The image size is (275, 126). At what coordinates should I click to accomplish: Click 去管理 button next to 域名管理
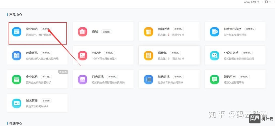click(x=46, y=101)
